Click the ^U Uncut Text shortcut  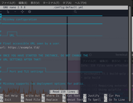point(73,100)
